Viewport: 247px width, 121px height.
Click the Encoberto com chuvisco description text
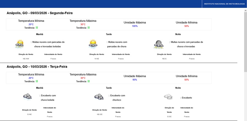[117, 97]
